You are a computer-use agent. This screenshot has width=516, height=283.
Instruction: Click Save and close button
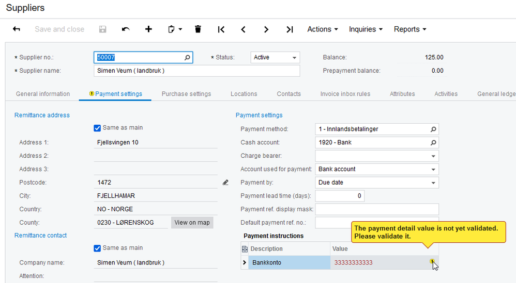tap(59, 29)
